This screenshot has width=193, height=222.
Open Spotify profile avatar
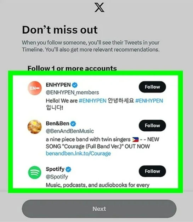35,172
